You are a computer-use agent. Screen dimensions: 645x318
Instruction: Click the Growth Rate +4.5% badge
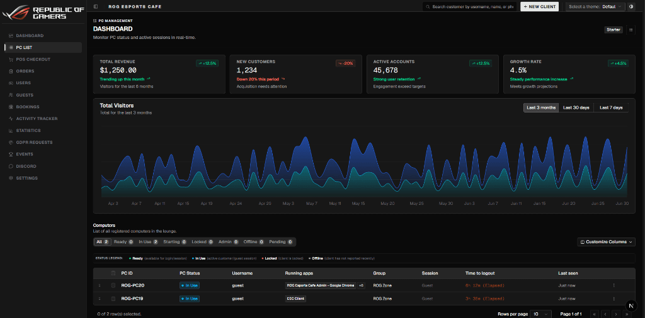click(619, 63)
